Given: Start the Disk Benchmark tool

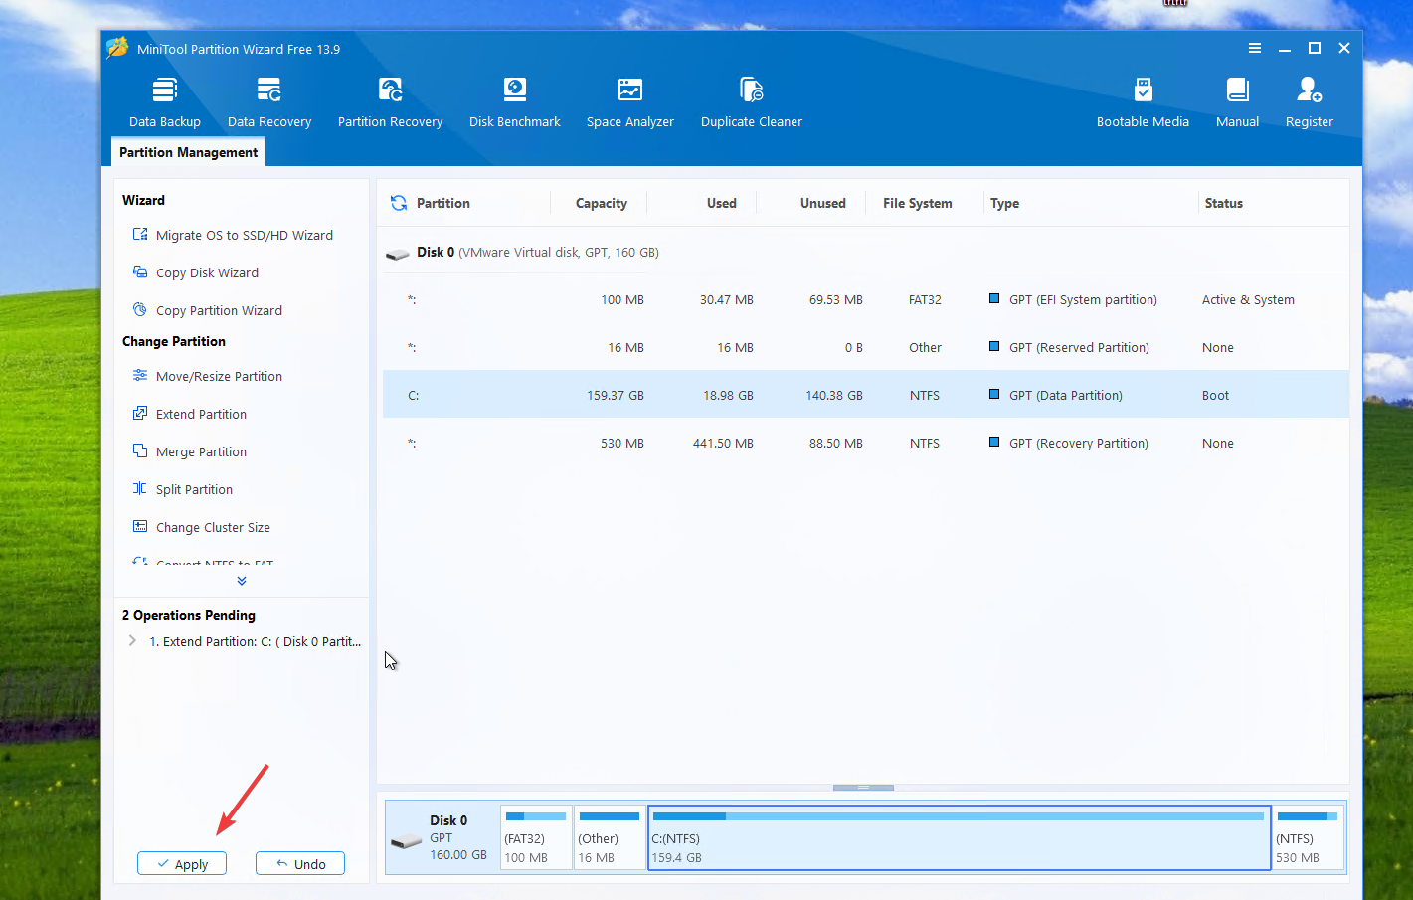Looking at the screenshot, I should click(x=515, y=102).
